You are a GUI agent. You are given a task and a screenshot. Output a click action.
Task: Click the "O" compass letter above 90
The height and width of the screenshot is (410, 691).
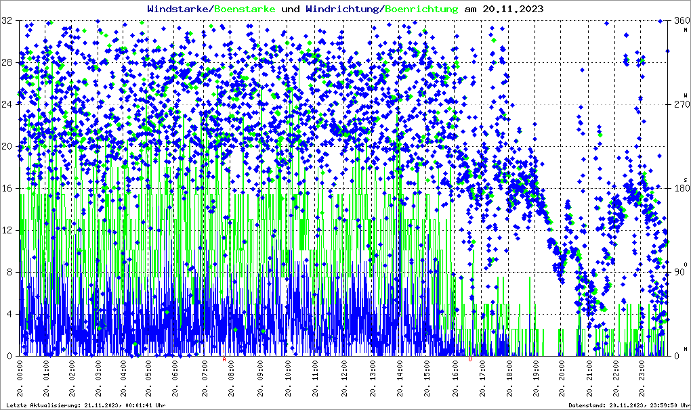(686, 263)
